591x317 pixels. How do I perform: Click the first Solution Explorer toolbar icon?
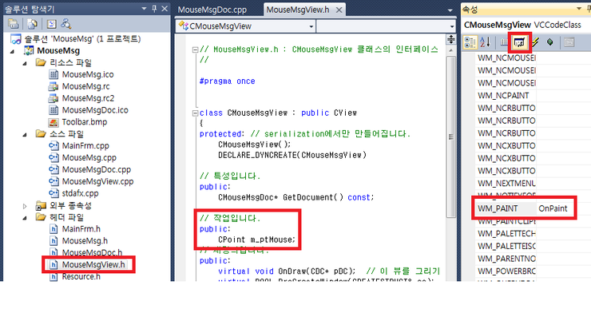pyautogui.click(x=14, y=24)
